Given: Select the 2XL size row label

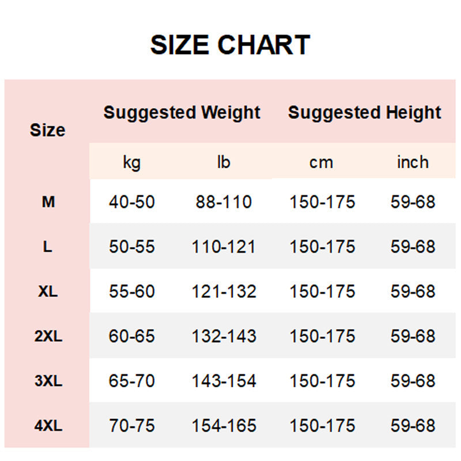Looking at the screenshot, I should 48,337.
